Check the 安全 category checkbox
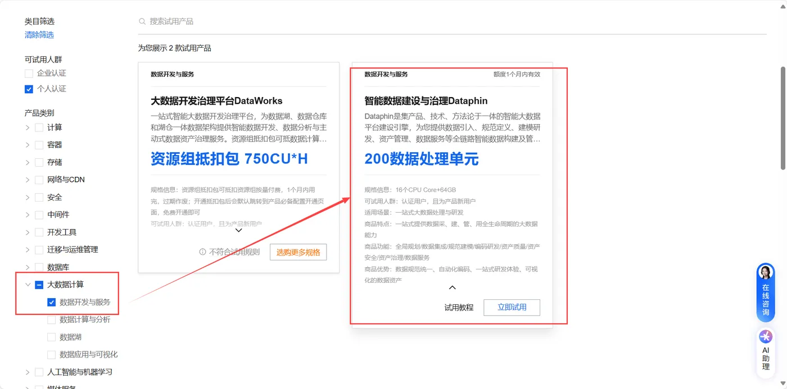Viewport: 787px width, 389px height. click(39, 197)
